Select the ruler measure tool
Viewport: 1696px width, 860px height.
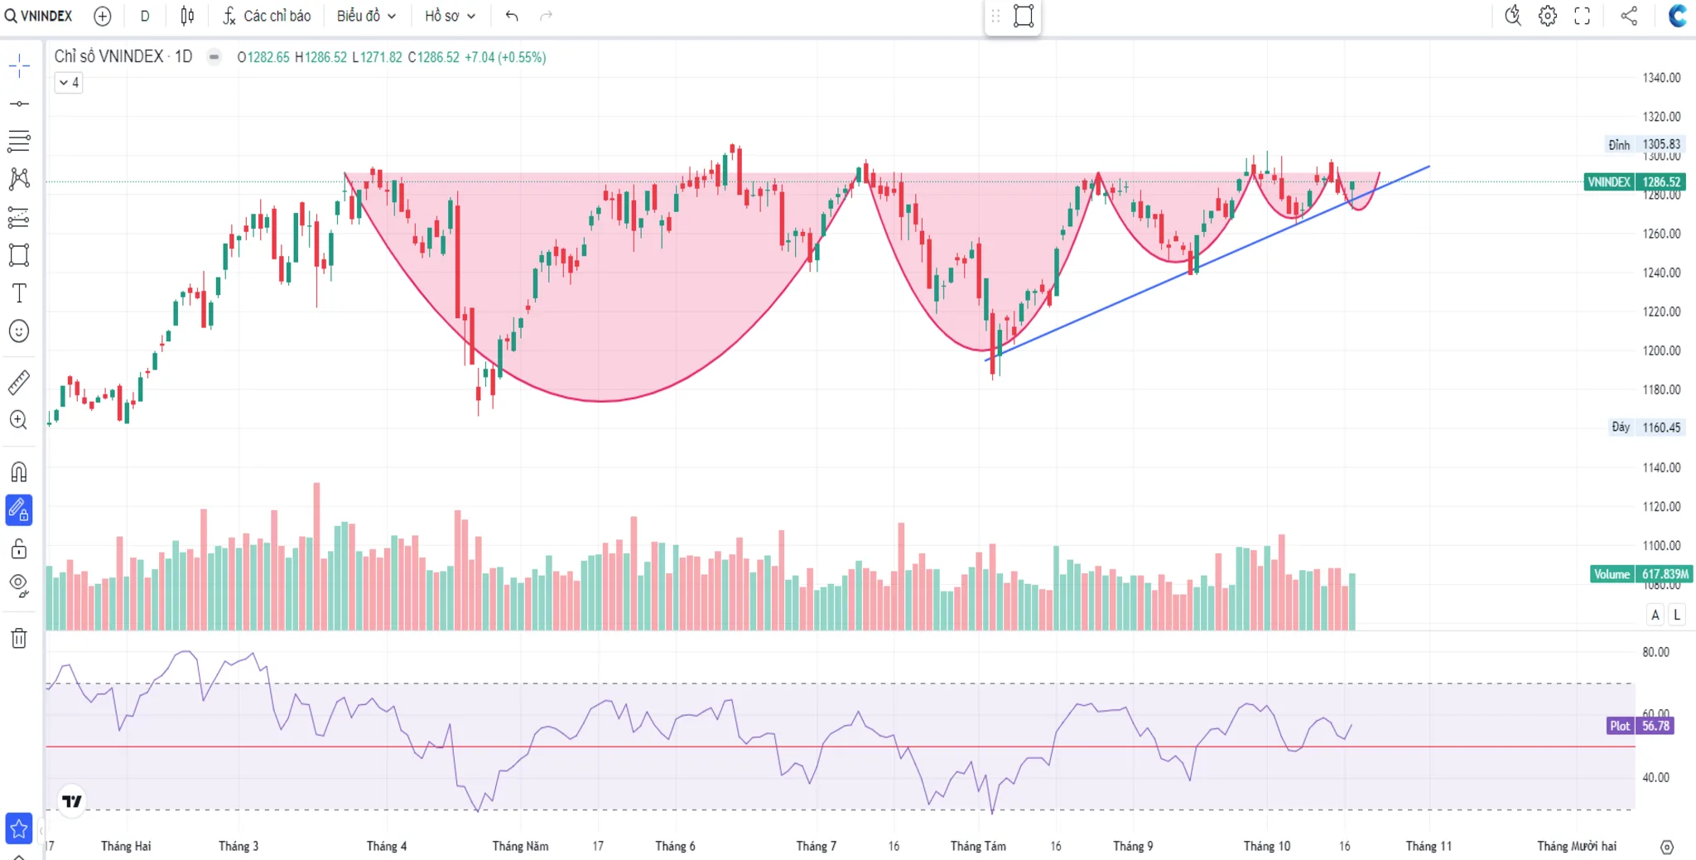click(19, 382)
